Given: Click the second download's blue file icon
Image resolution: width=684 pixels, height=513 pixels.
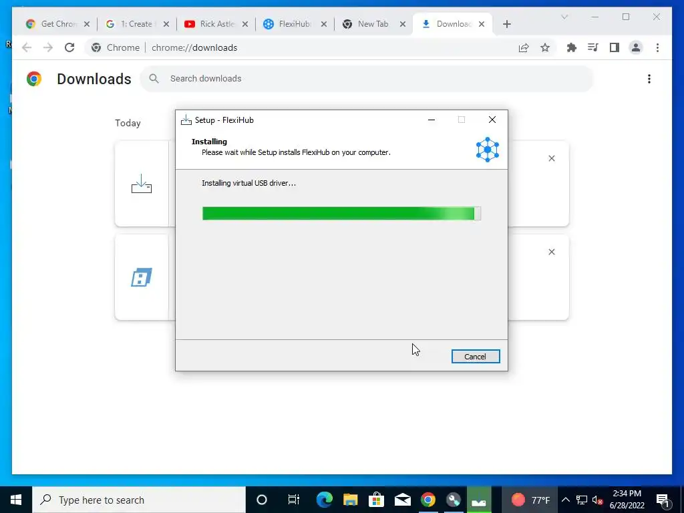Looking at the screenshot, I should [x=142, y=277].
